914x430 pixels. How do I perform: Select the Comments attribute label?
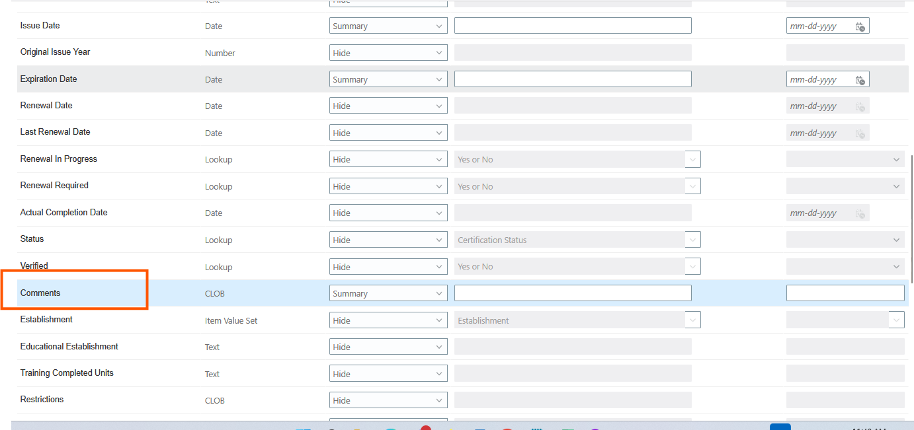coord(40,293)
